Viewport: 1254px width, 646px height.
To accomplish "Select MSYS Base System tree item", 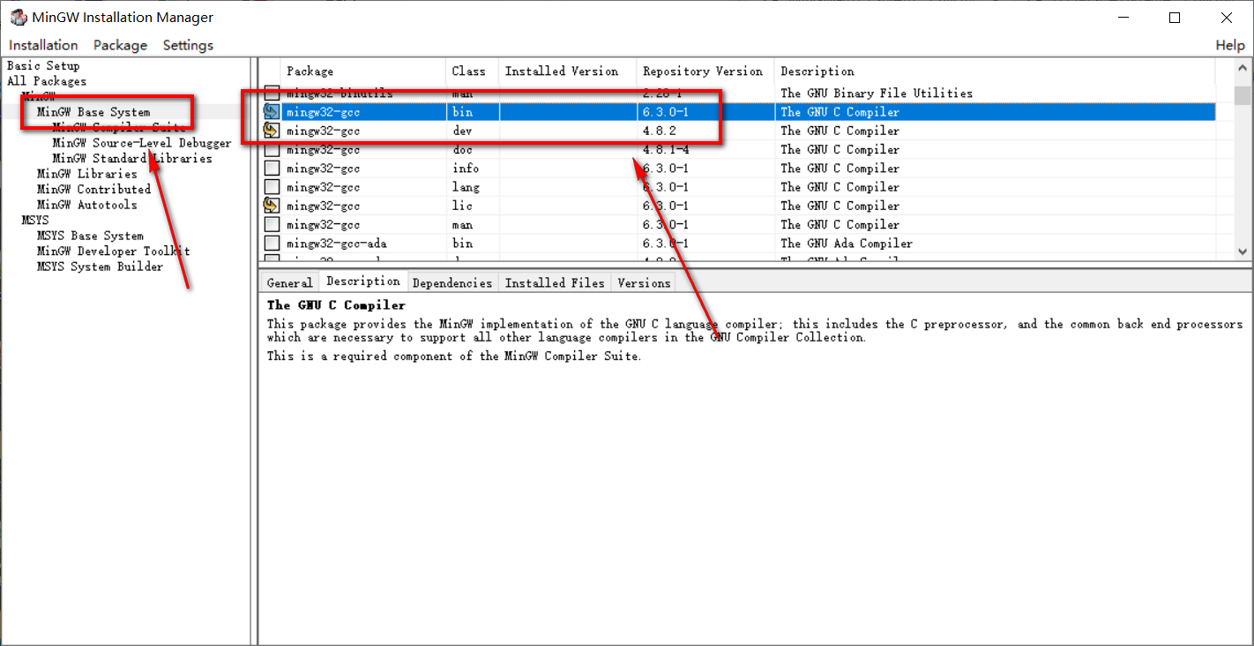I will tap(90, 236).
